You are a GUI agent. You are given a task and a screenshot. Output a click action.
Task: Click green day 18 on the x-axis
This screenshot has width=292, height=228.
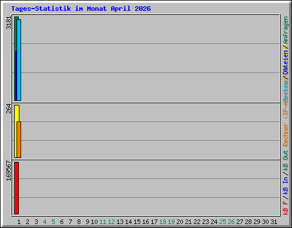click(x=163, y=222)
